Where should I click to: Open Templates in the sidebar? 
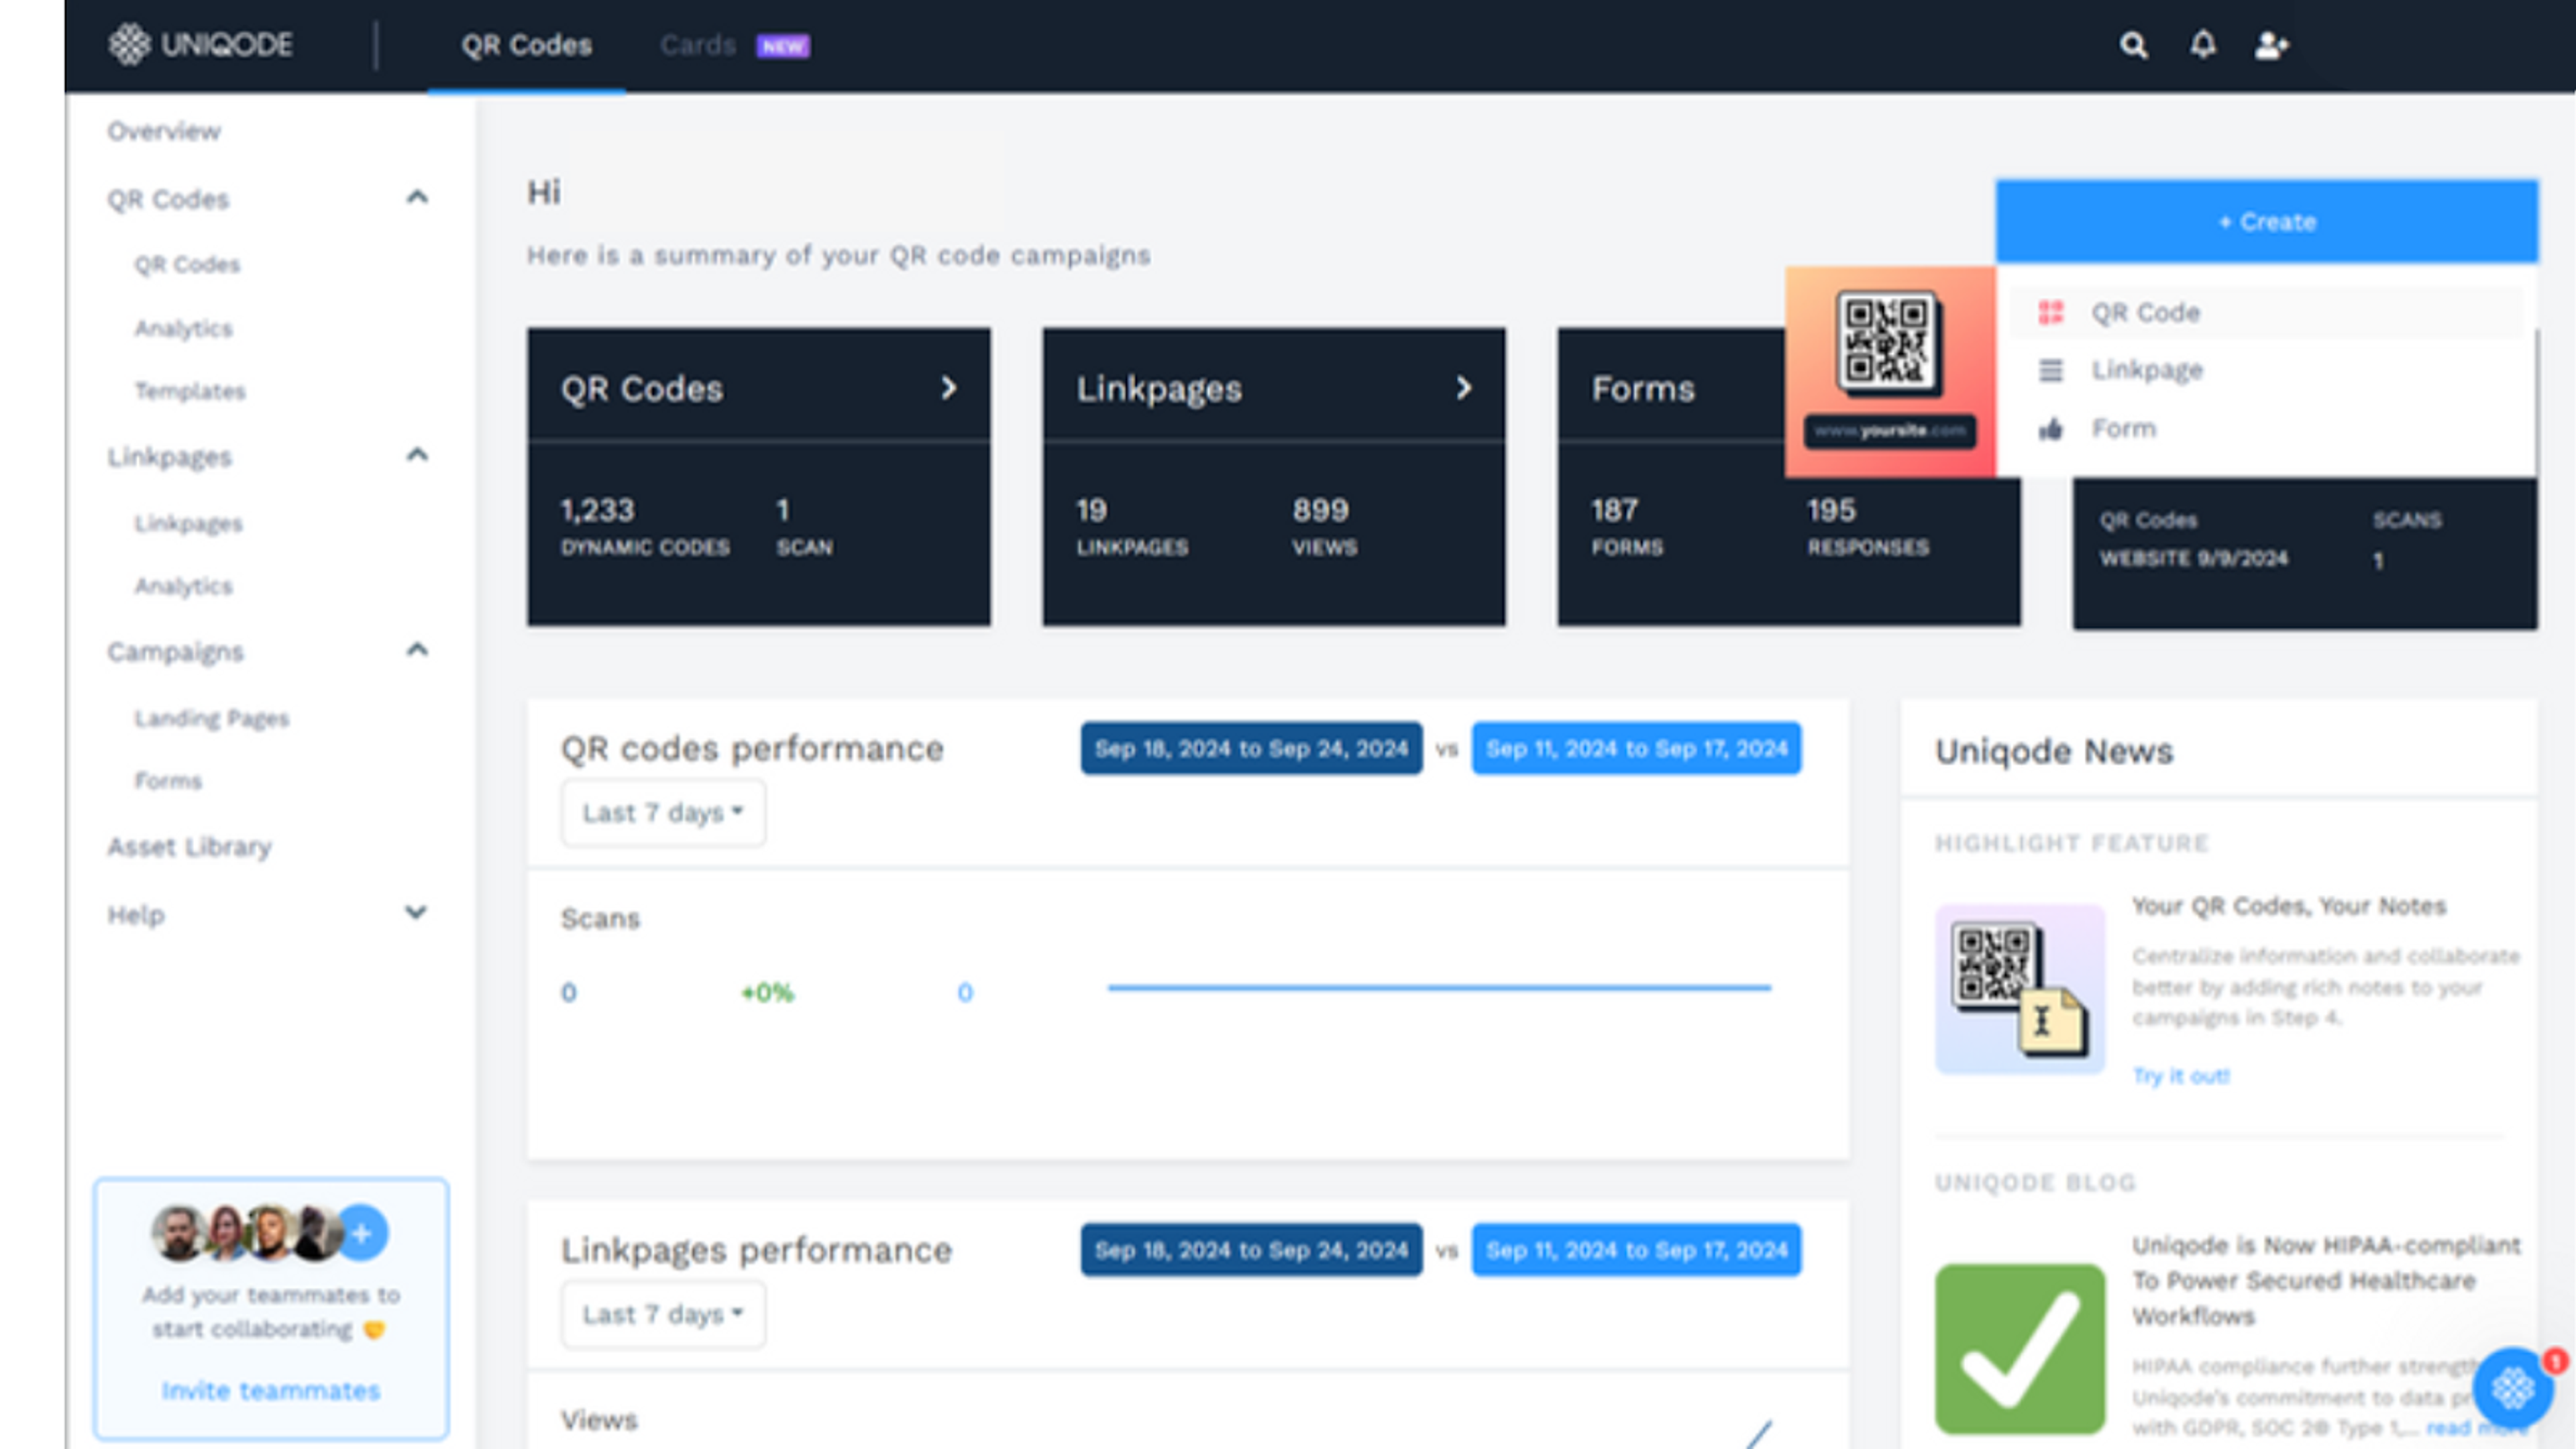(x=190, y=391)
